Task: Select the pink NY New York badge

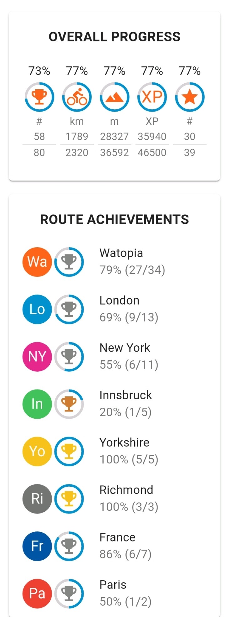Action: [37, 357]
